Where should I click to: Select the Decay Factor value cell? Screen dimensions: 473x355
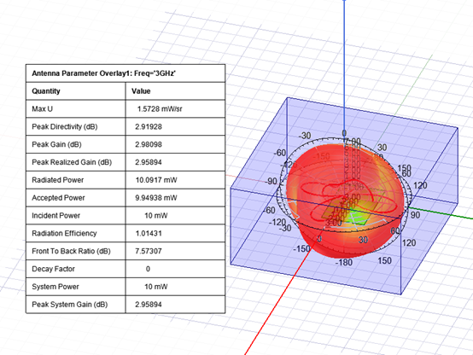point(175,269)
